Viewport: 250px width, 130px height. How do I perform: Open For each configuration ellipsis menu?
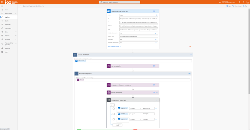coord(189,74)
